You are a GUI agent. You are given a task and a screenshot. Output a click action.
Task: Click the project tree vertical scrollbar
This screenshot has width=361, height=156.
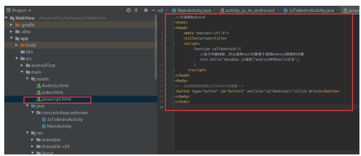coord(156,46)
